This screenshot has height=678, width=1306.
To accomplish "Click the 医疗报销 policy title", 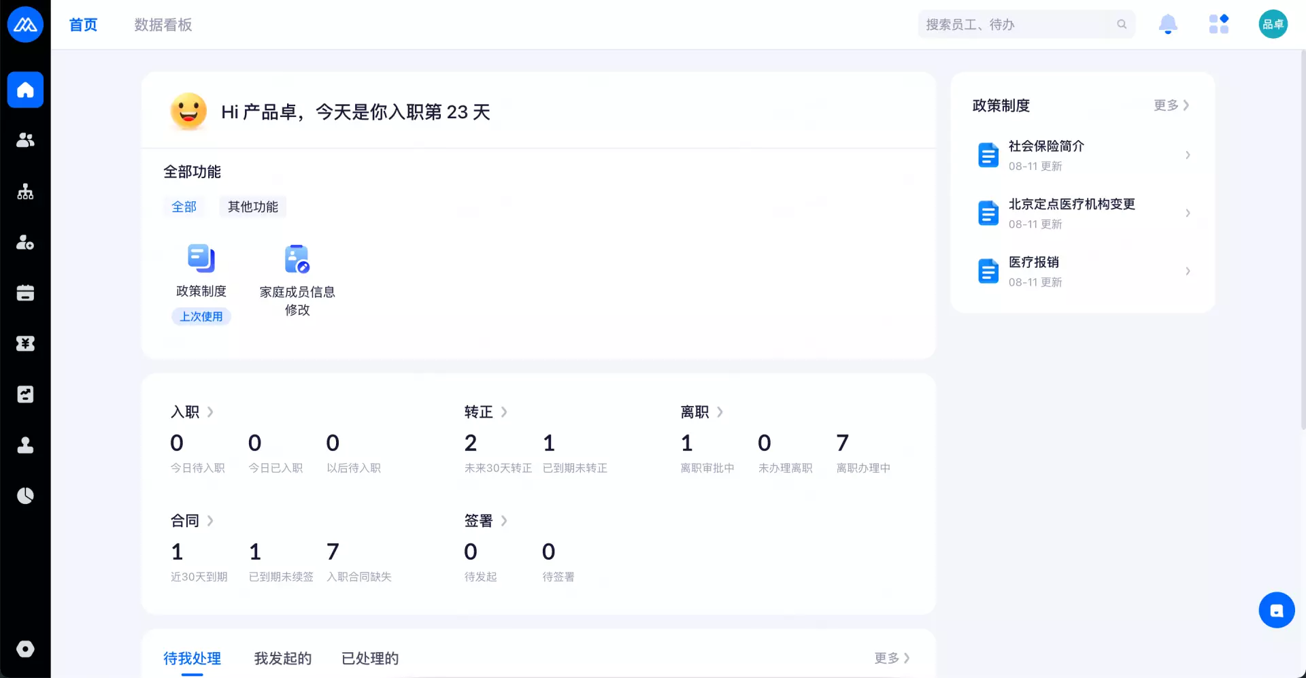I will coord(1034,262).
